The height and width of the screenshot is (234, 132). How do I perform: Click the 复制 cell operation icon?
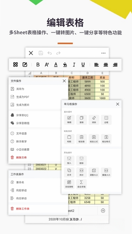click(x=82, y=120)
